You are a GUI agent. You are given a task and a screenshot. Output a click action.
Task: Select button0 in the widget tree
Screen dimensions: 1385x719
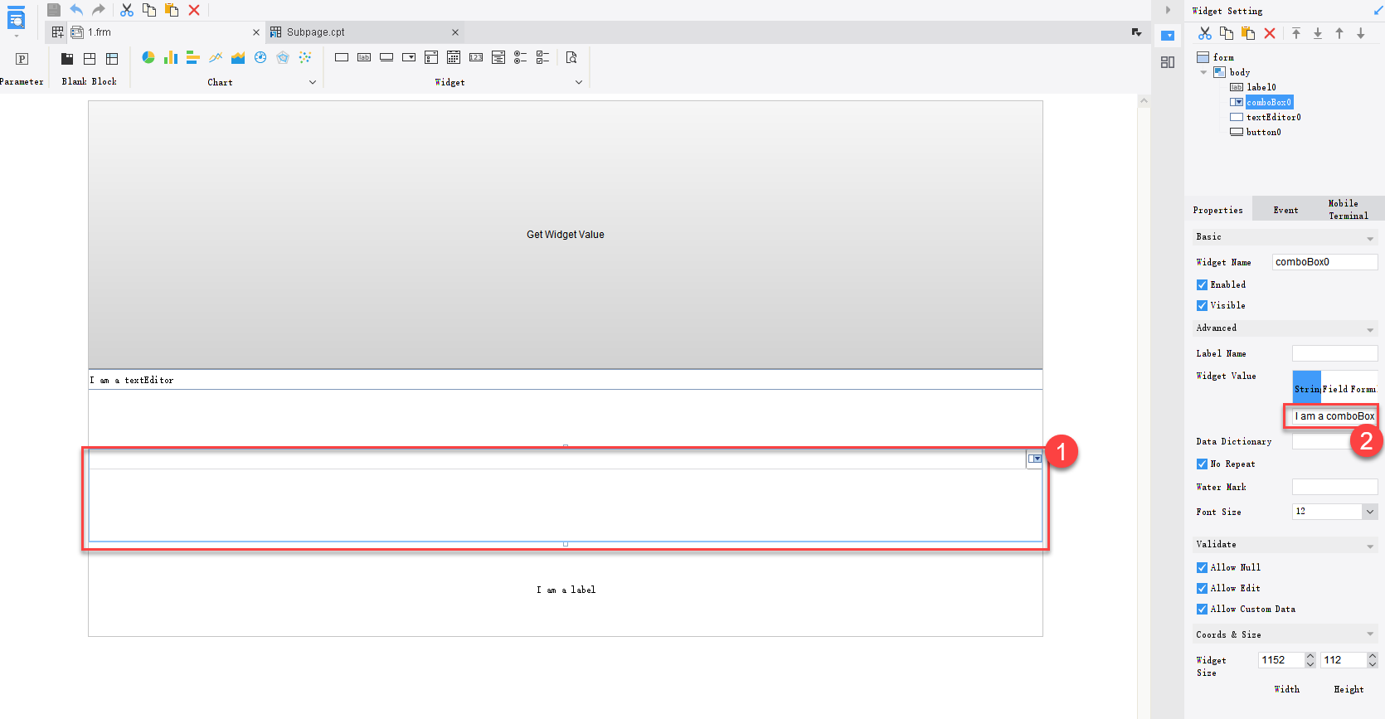point(1263,132)
